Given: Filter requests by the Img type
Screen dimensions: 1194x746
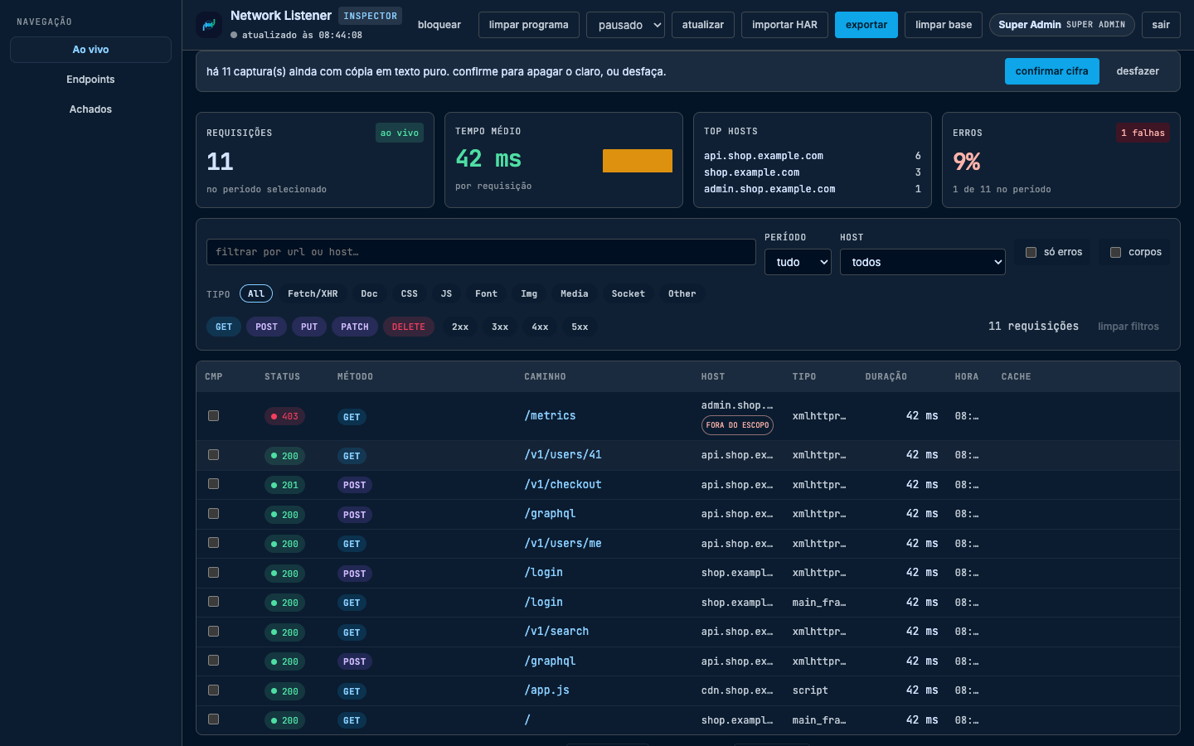Looking at the screenshot, I should pos(529,293).
